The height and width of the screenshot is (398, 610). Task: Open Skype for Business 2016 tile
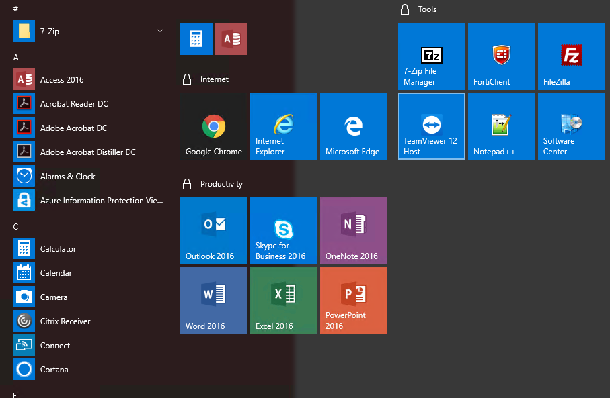click(x=283, y=230)
